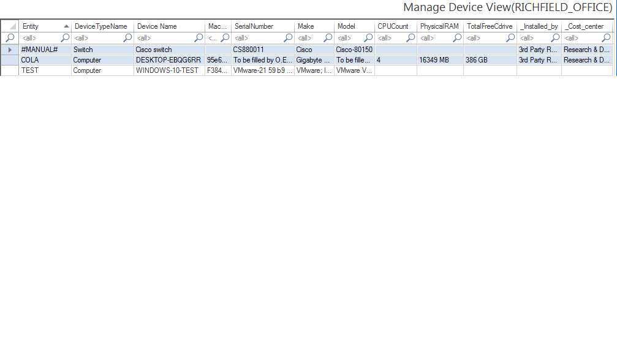Click the magnifier icon in Device Name filter
Viewport: 617px width, 340px height.
199,38
